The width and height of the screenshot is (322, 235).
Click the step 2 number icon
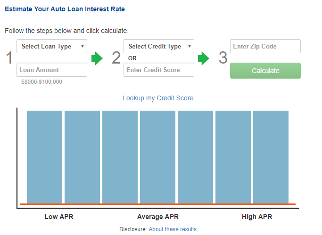116,57
